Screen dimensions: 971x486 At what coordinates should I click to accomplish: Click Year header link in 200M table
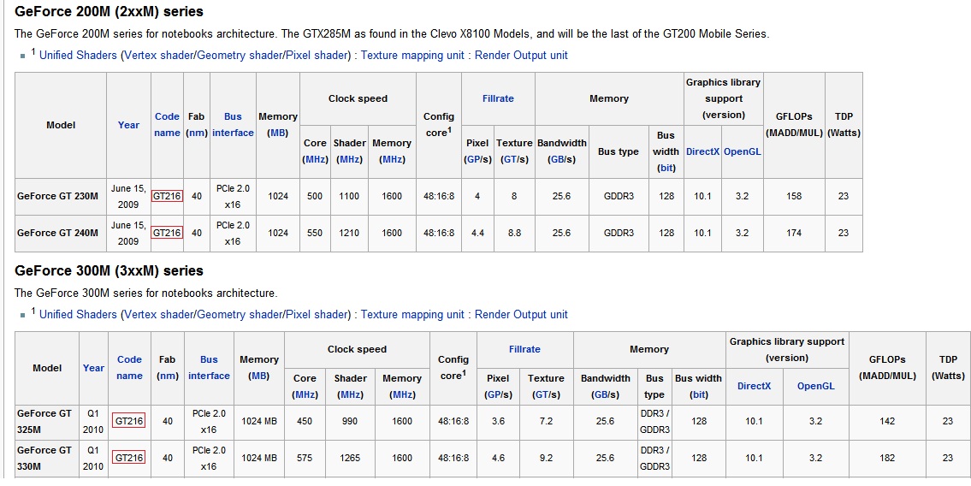(x=129, y=125)
